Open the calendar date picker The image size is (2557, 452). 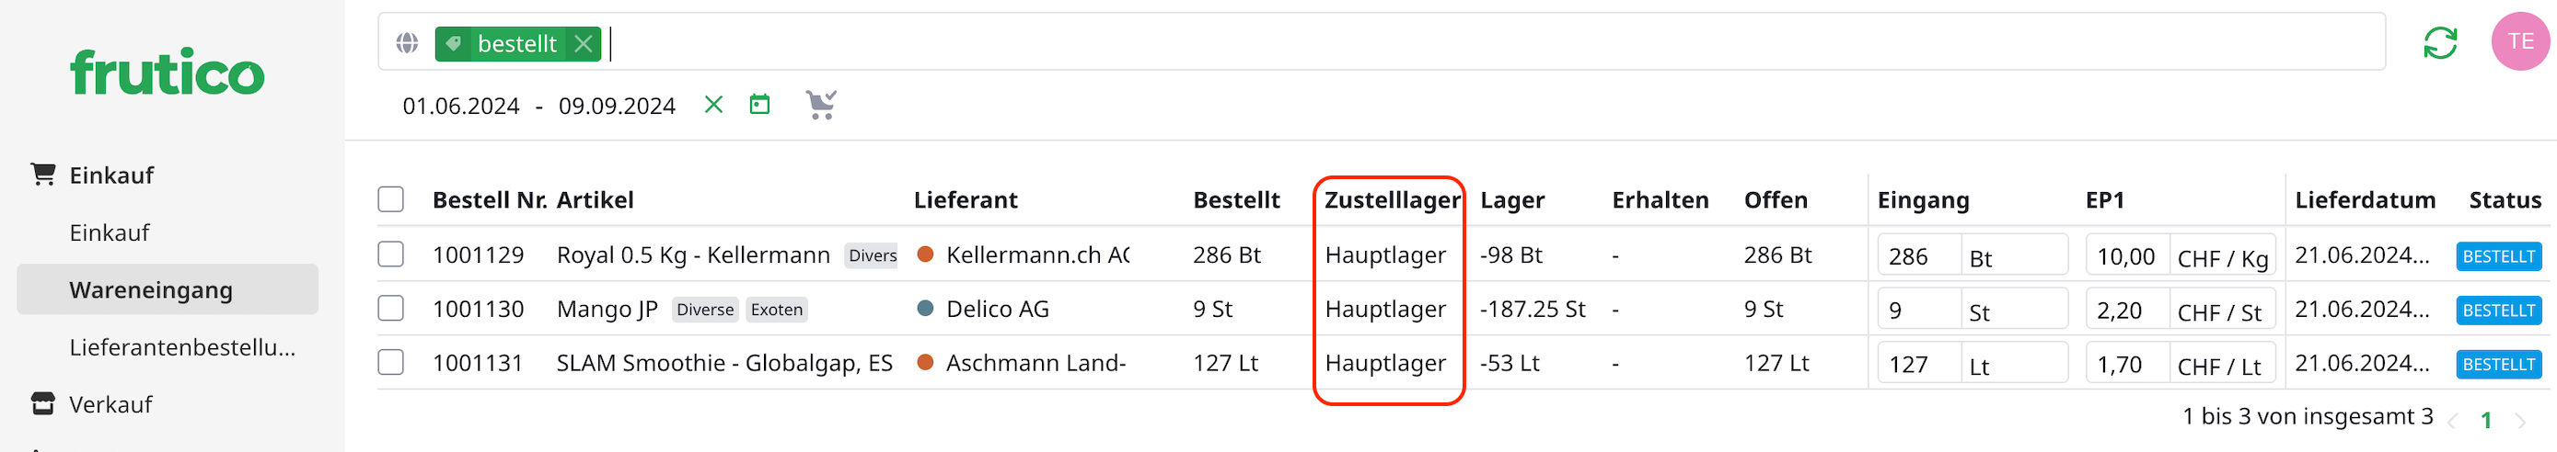click(759, 104)
